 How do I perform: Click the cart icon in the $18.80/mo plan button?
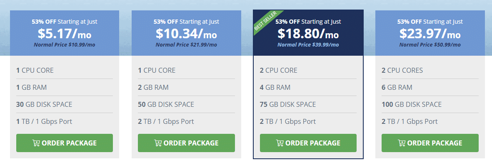[x=280, y=143]
